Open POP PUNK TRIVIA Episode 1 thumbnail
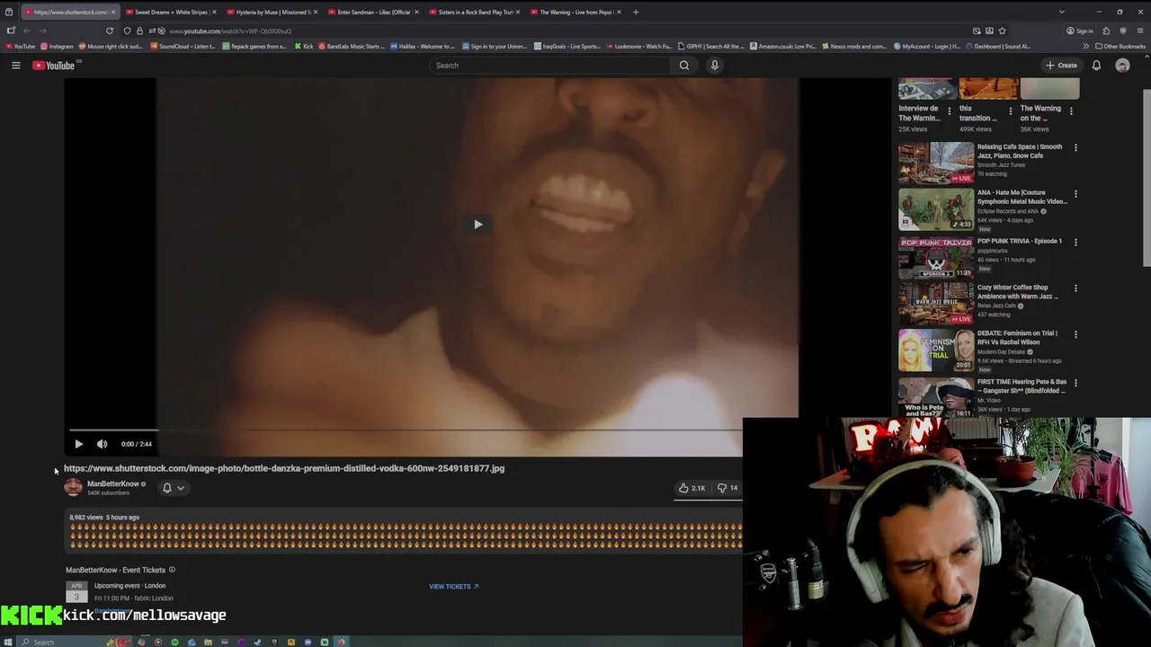 coord(935,258)
